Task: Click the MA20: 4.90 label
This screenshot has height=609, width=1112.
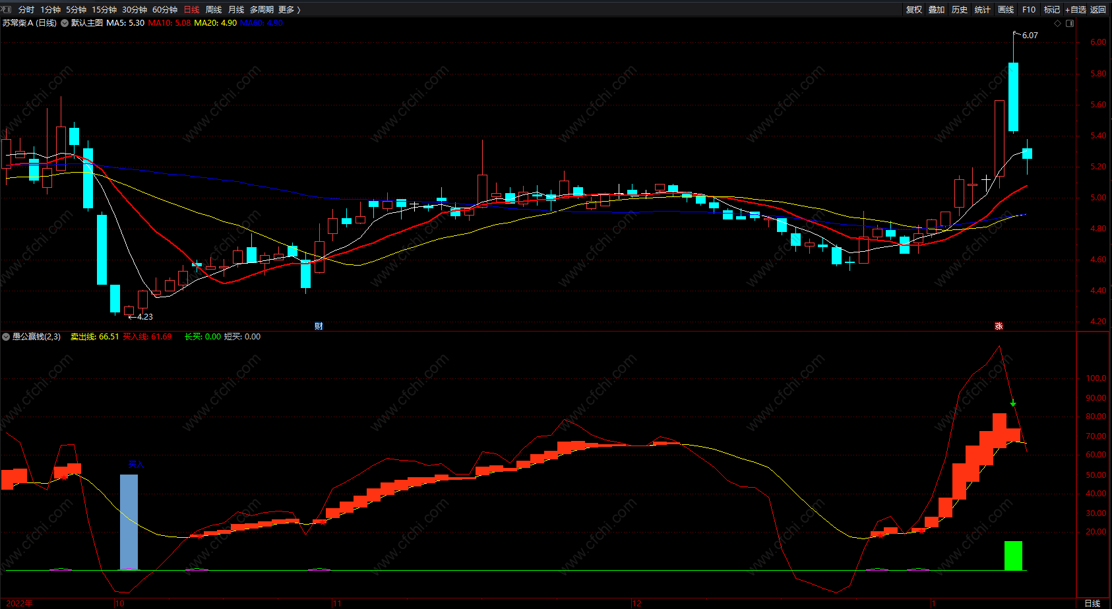Action: click(215, 23)
